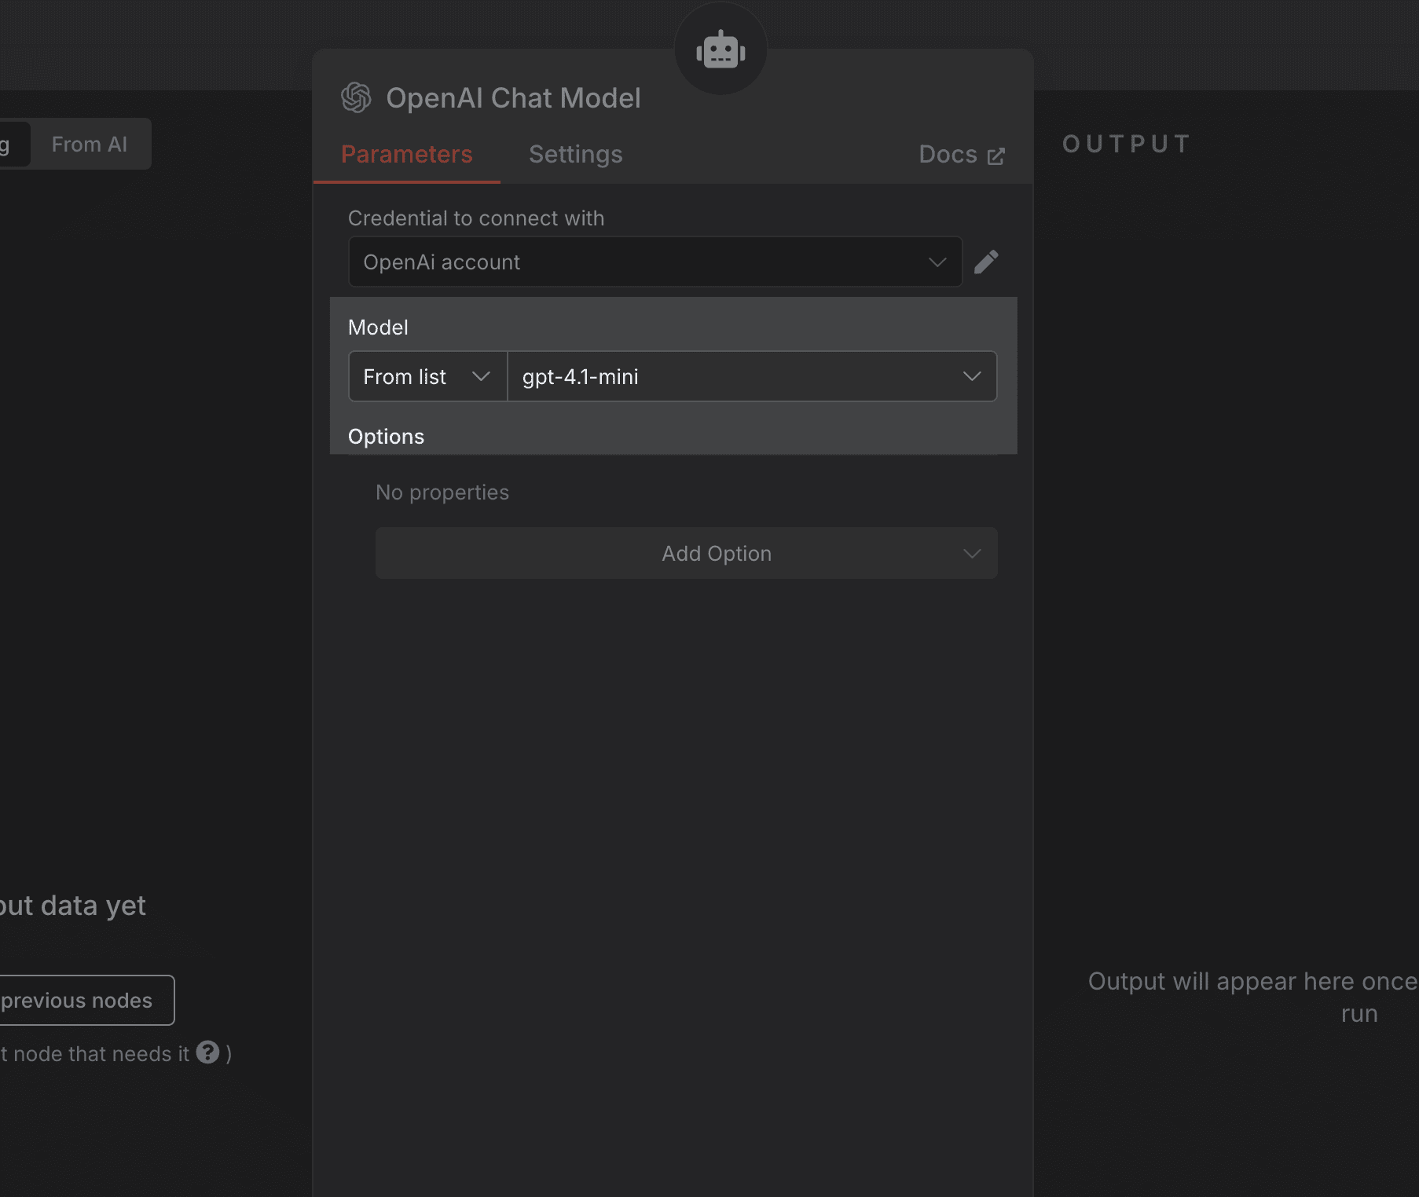The width and height of the screenshot is (1419, 1197).
Task: Click the robot AI agent node icon
Action: pos(720,51)
